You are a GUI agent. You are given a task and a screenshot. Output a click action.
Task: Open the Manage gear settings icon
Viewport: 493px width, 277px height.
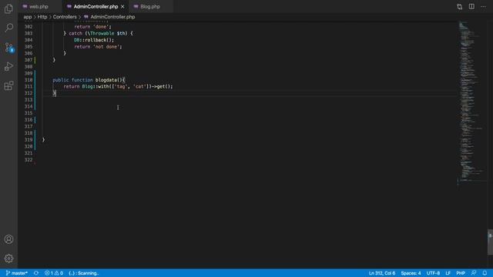pyautogui.click(x=8, y=259)
